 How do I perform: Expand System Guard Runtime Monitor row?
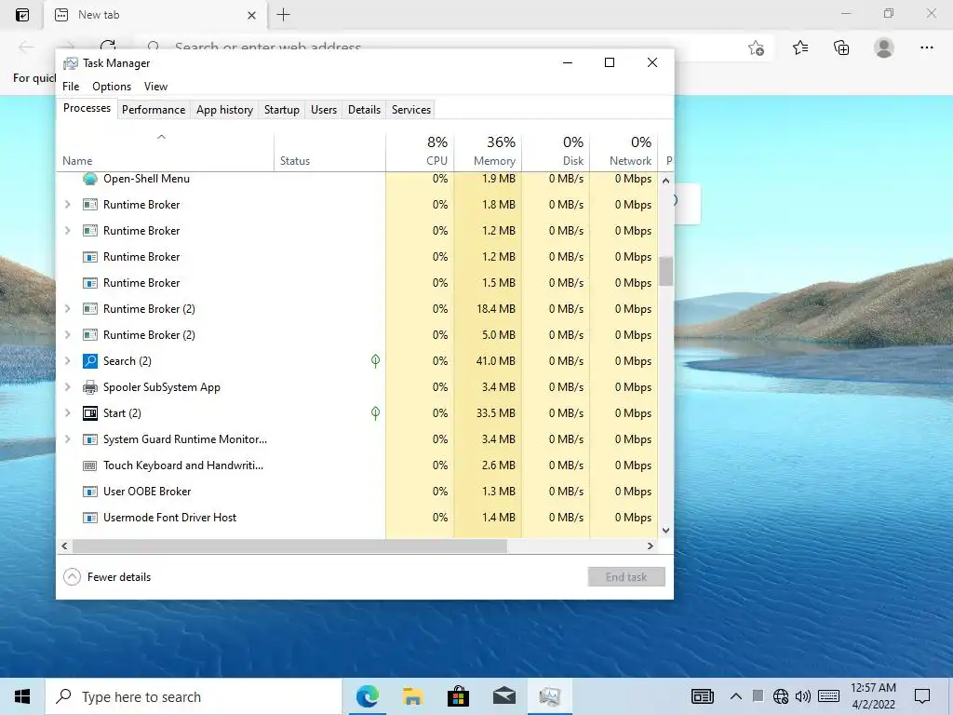(67, 439)
